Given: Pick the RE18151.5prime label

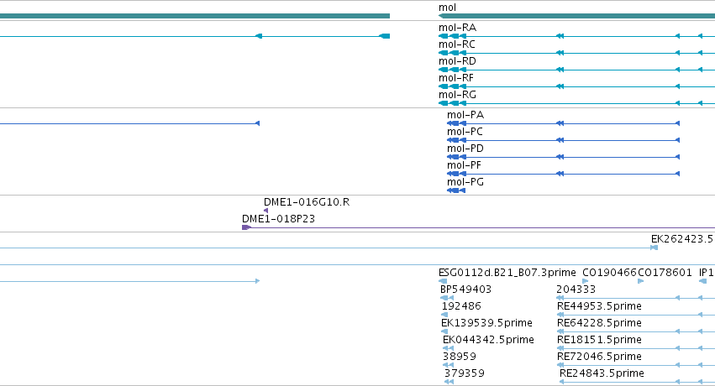Looking at the screenshot, I should (599, 340).
